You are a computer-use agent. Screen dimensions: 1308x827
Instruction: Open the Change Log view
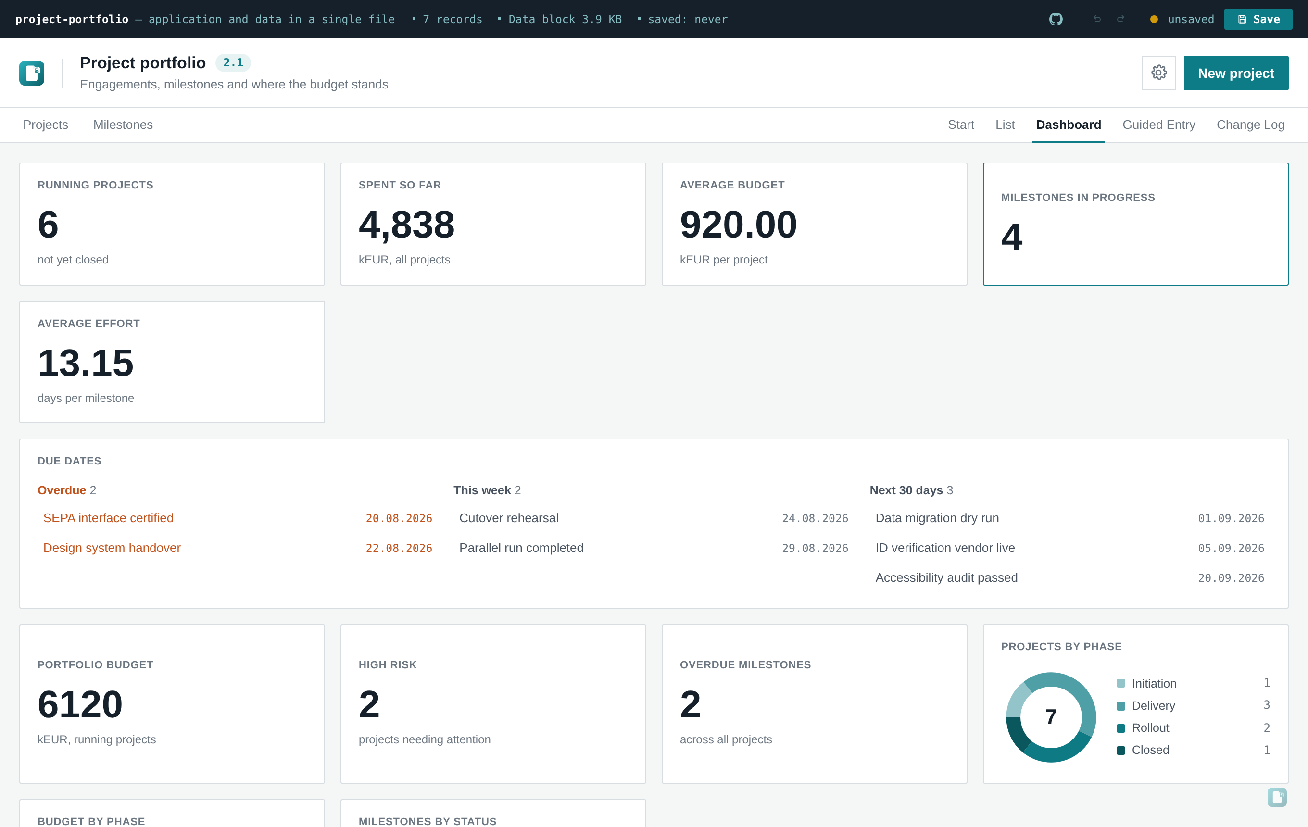(1250, 125)
